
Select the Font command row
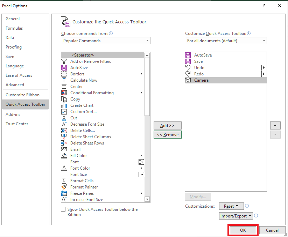[x=103, y=162]
